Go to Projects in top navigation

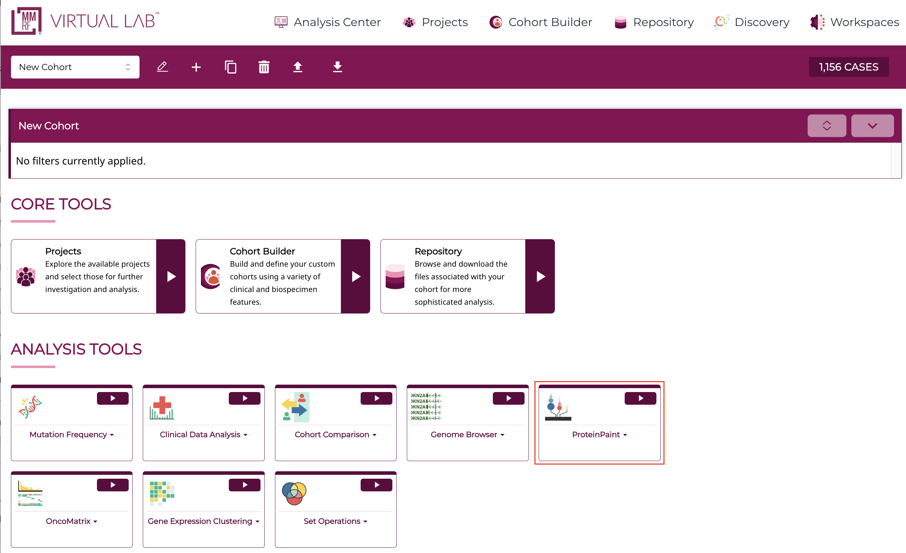click(x=435, y=22)
